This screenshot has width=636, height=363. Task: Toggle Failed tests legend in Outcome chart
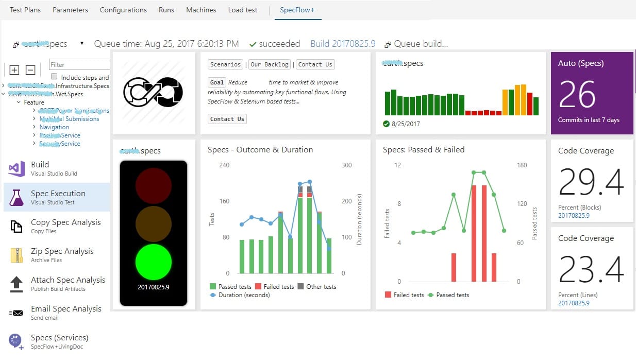pos(275,287)
